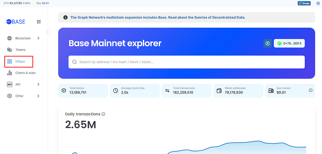
Task: Click the Base Mainnet explorer heading
Action: click(x=115, y=43)
